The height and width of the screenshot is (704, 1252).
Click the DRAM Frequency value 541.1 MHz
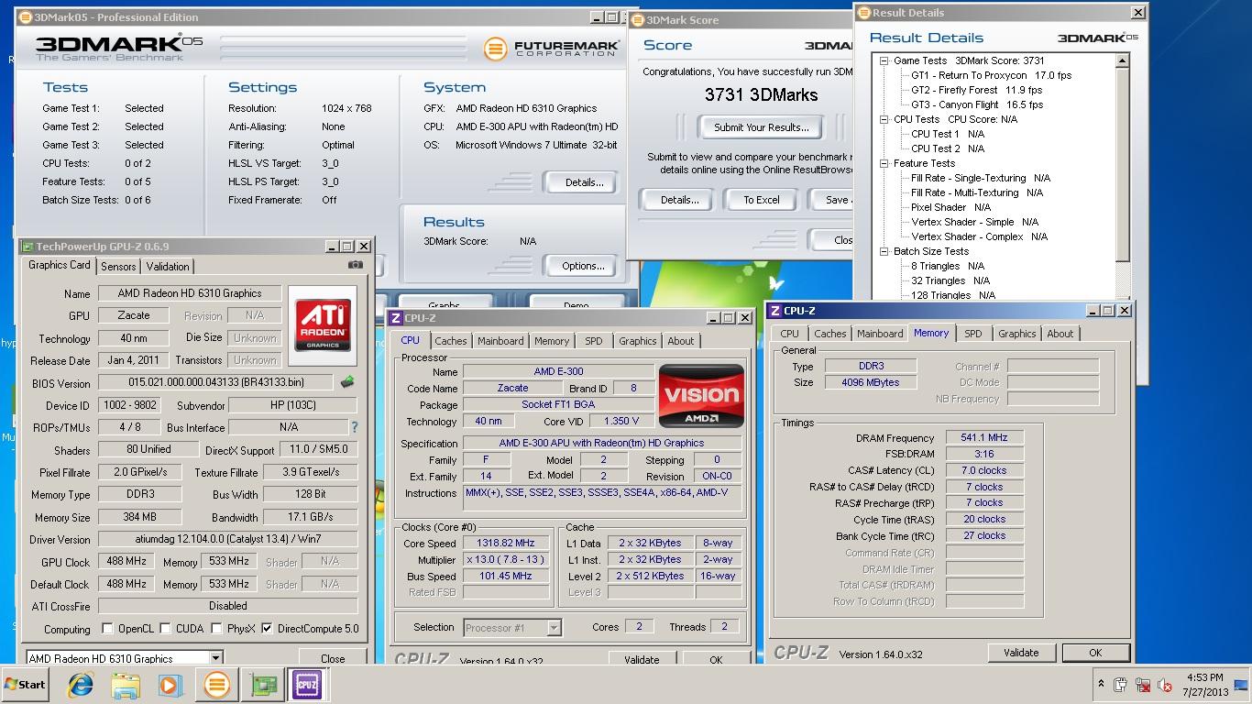tap(984, 438)
